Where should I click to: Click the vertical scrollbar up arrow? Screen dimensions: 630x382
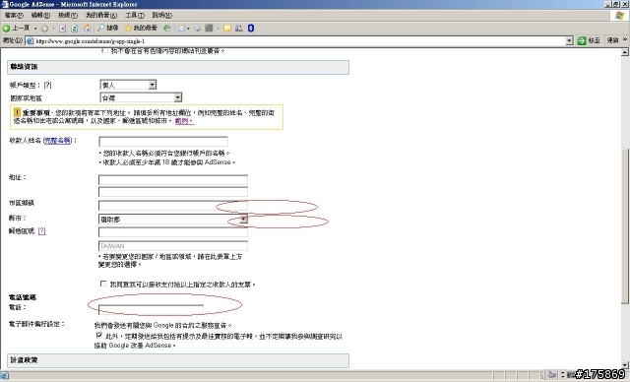pos(624,52)
